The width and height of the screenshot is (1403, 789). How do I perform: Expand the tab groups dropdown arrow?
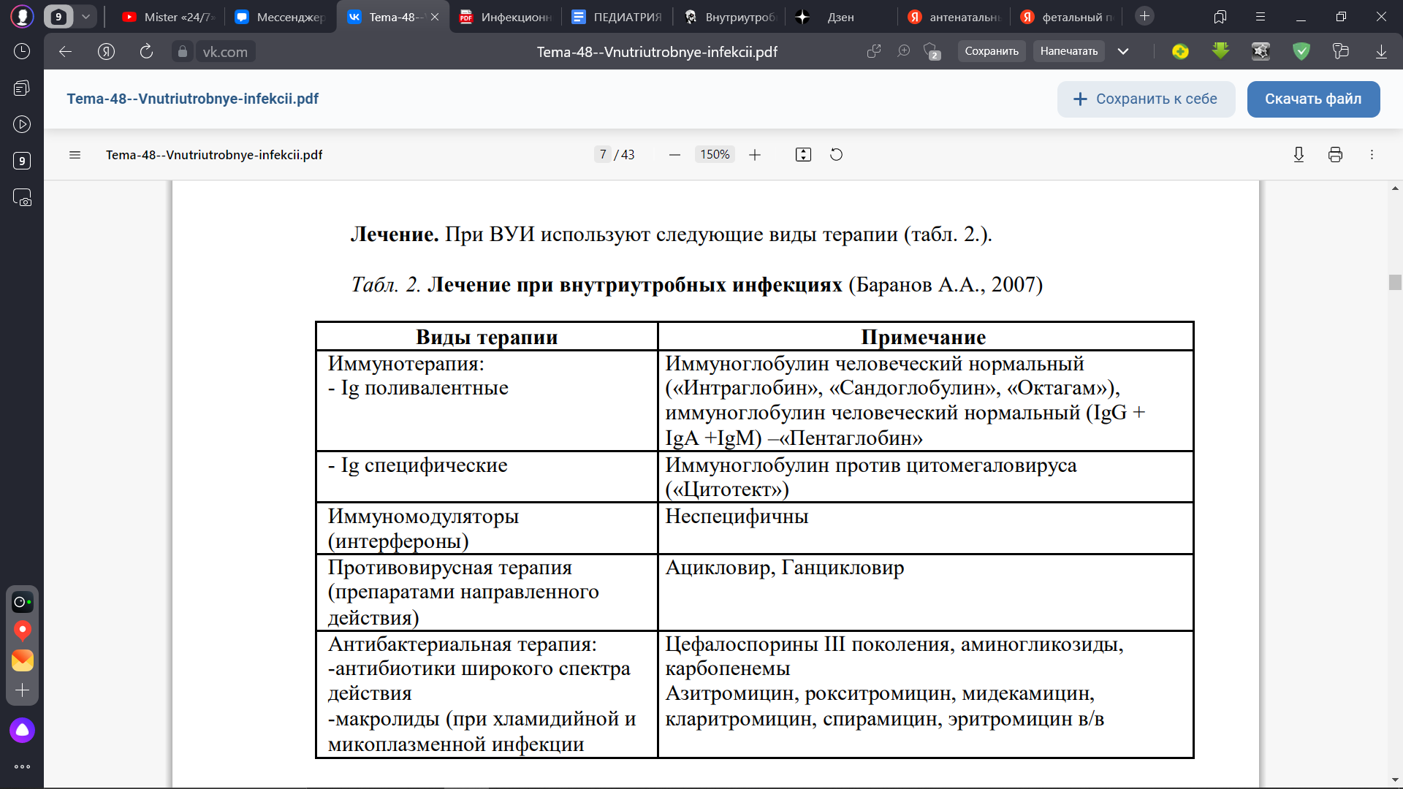coord(85,16)
